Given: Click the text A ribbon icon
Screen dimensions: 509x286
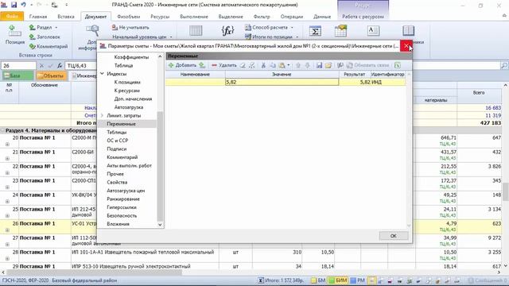Looking at the screenshot, I should [373, 31].
